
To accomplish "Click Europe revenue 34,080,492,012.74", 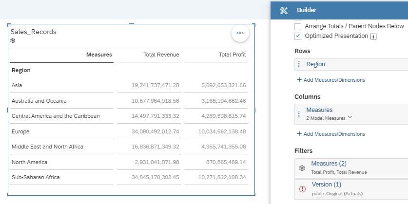I will tap(155, 131).
